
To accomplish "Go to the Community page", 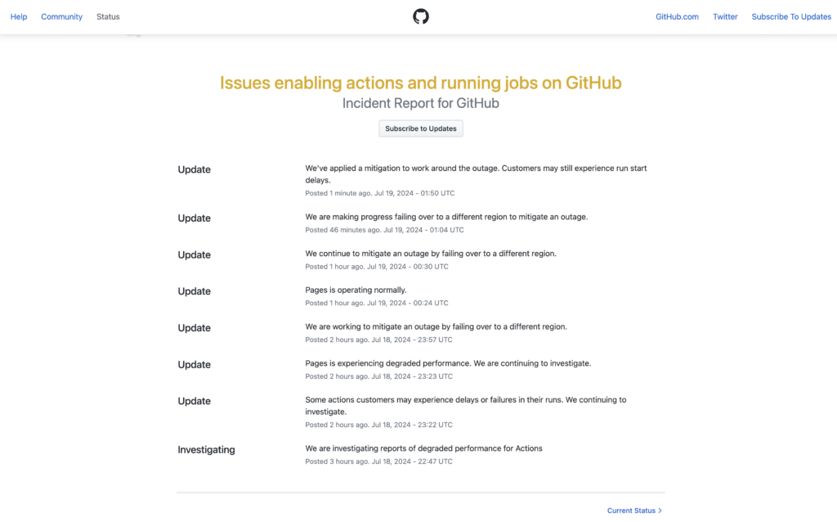I will (62, 16).
